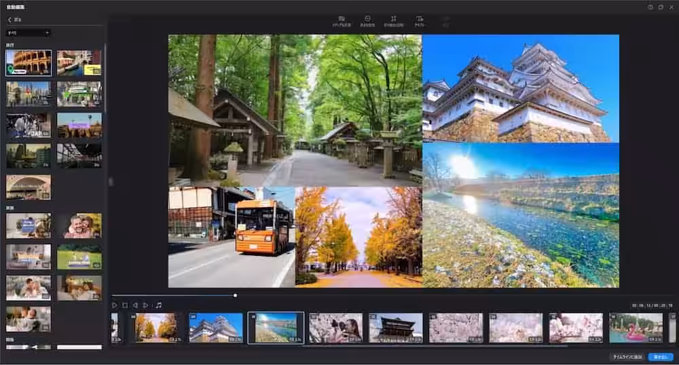
Task: Open the すべて category dropdown
Action: (28, 32)
